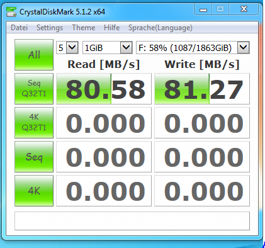Click the Read [MB/s] column header

[104, 64]
